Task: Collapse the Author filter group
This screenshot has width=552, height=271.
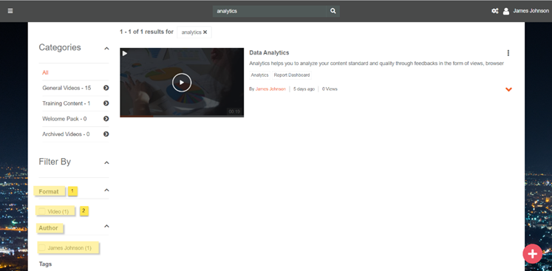Action: click(x=106, y=226)
